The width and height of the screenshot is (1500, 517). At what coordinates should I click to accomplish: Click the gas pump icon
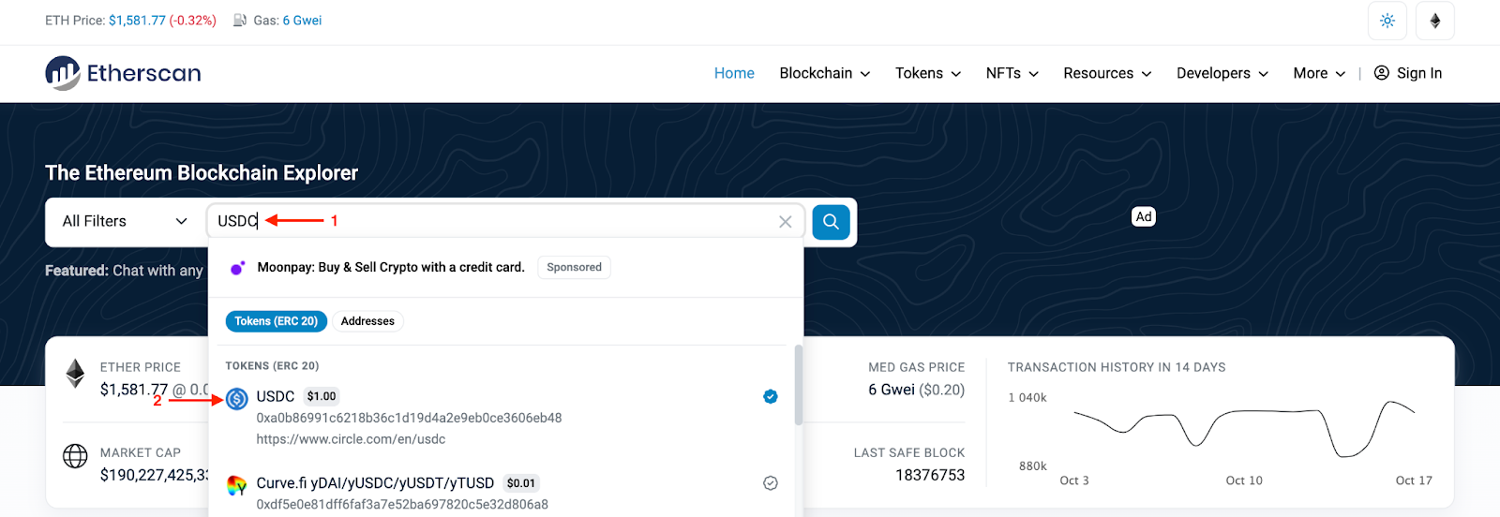[240, 21]
